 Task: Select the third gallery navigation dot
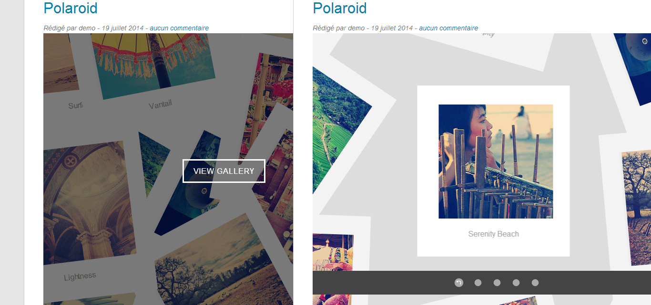click(x=497, y=283)
